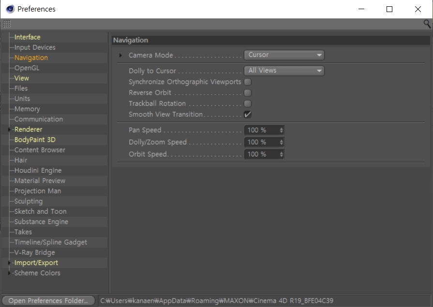Expand the Camera Mode disclosure triangle
The image size is (433, 307).
pyautogui.click(x=120, y=55)
